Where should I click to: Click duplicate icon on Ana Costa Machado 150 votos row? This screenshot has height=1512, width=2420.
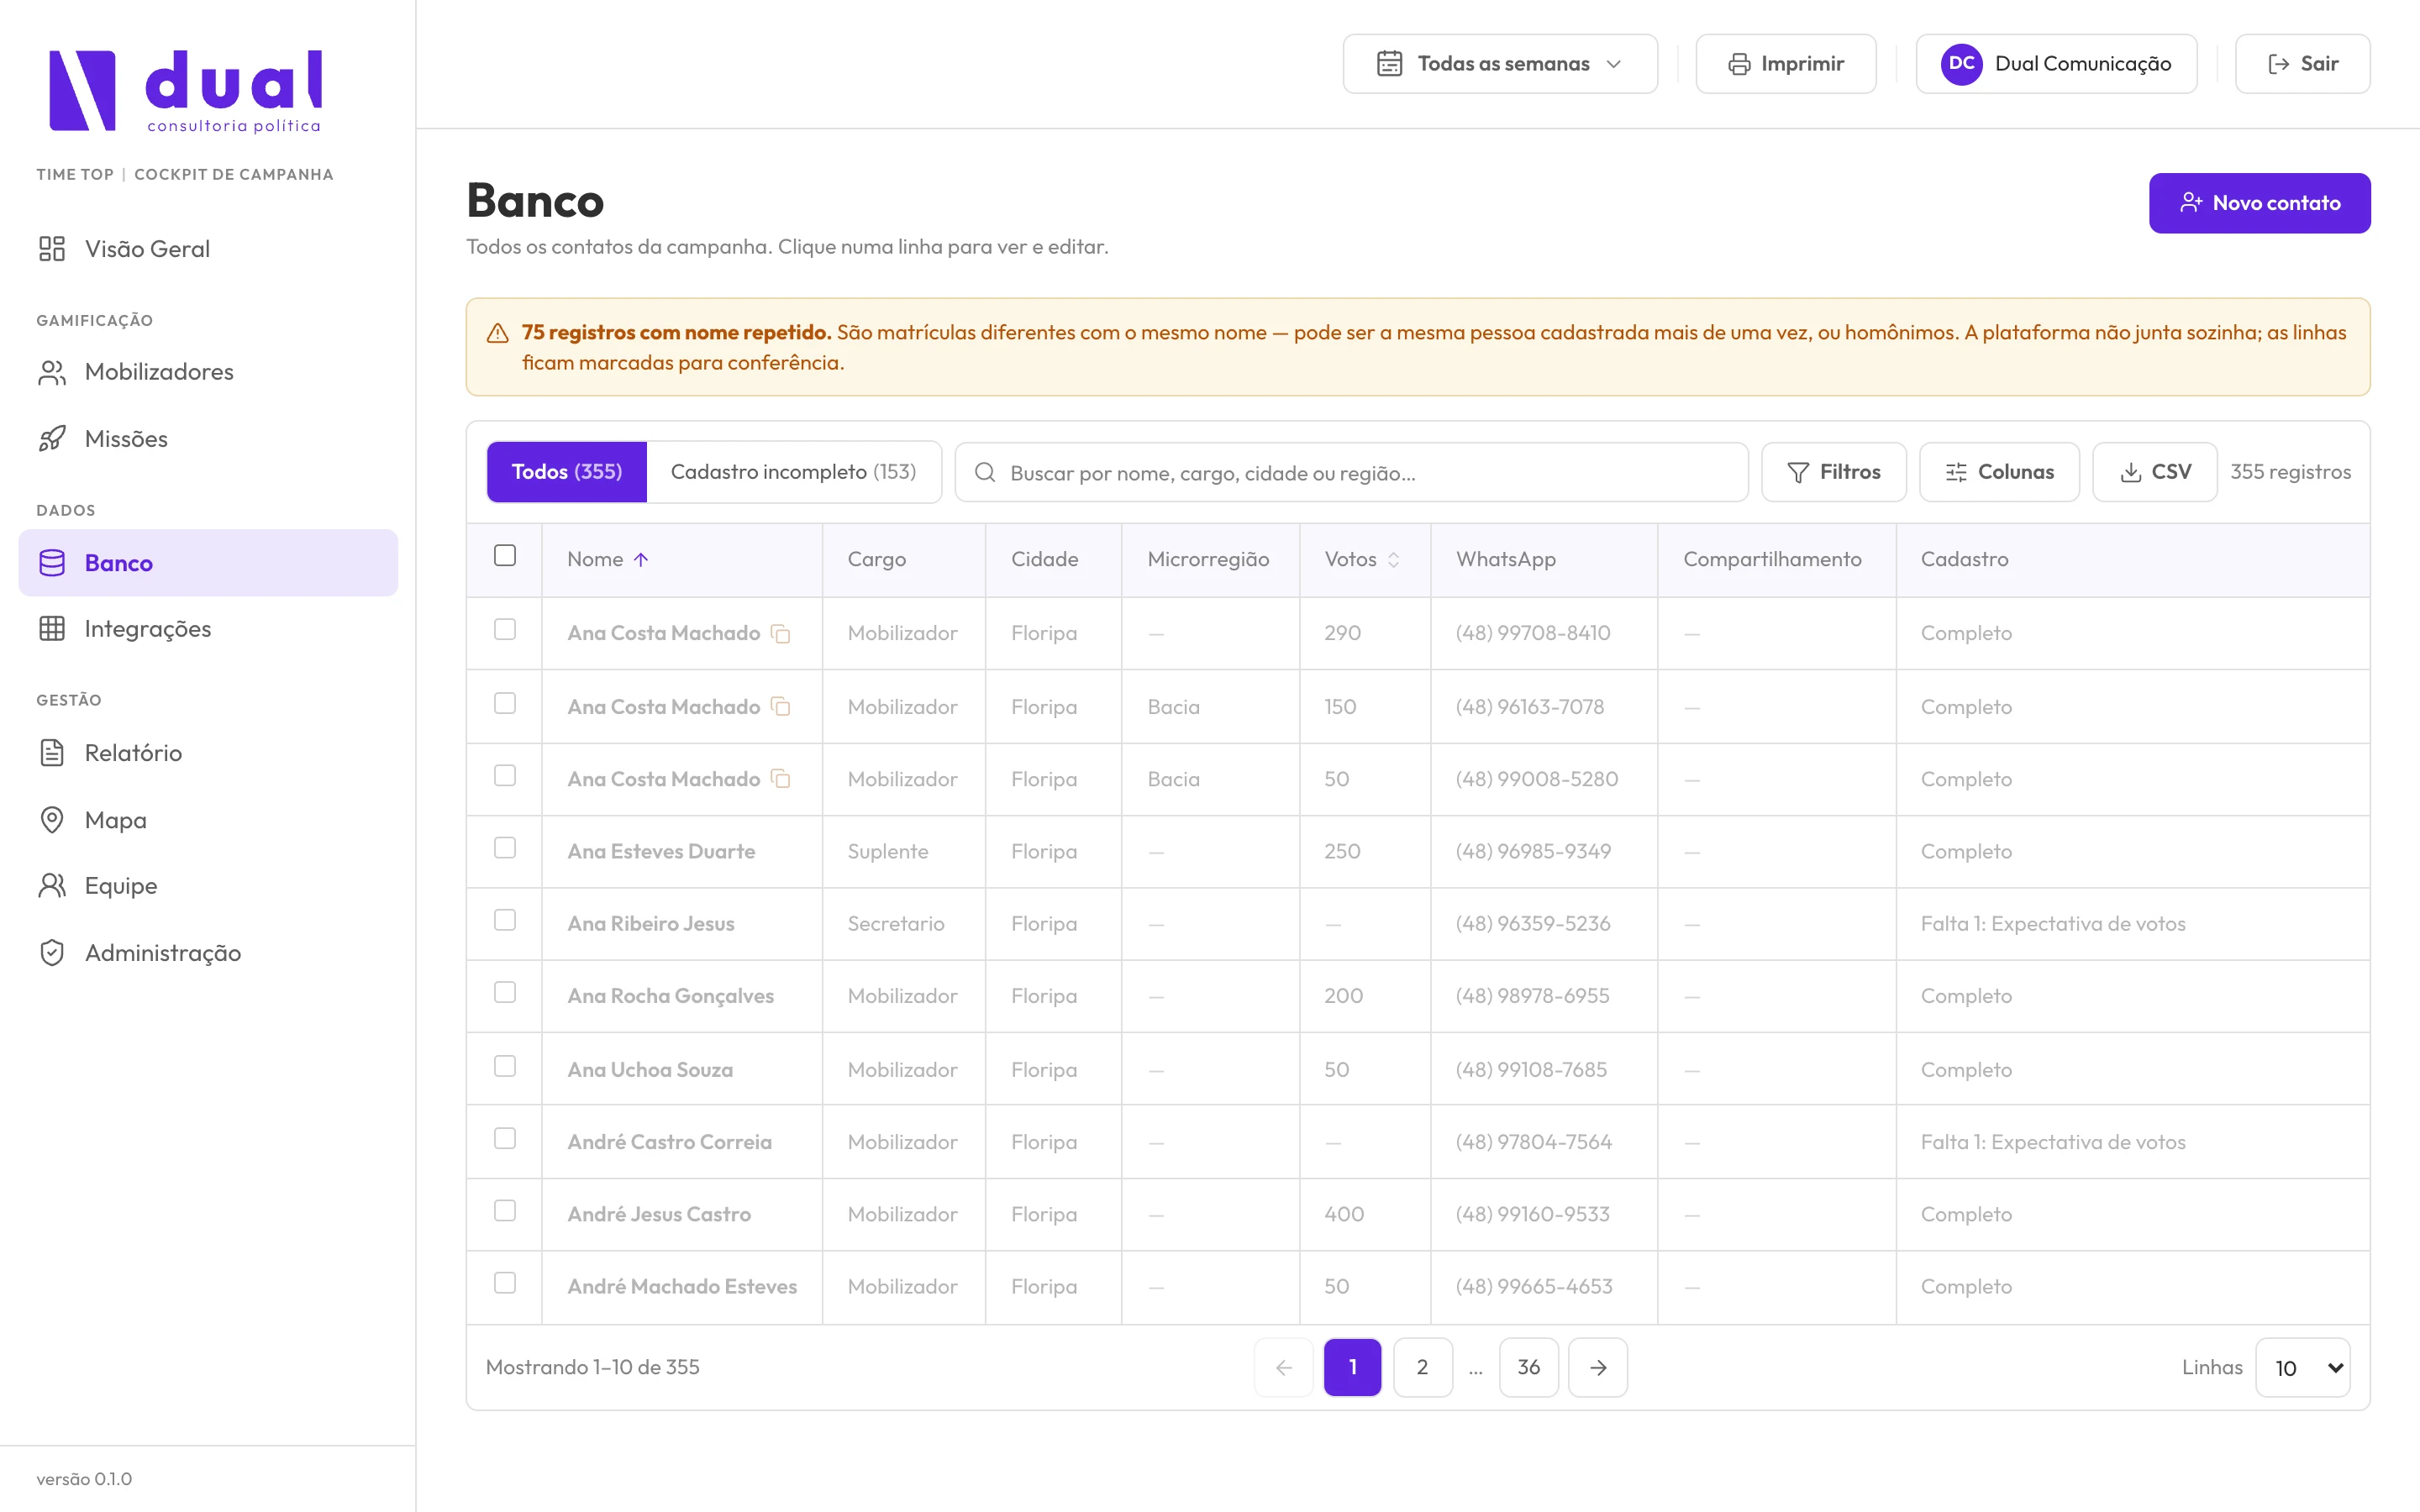coord(781,707)
